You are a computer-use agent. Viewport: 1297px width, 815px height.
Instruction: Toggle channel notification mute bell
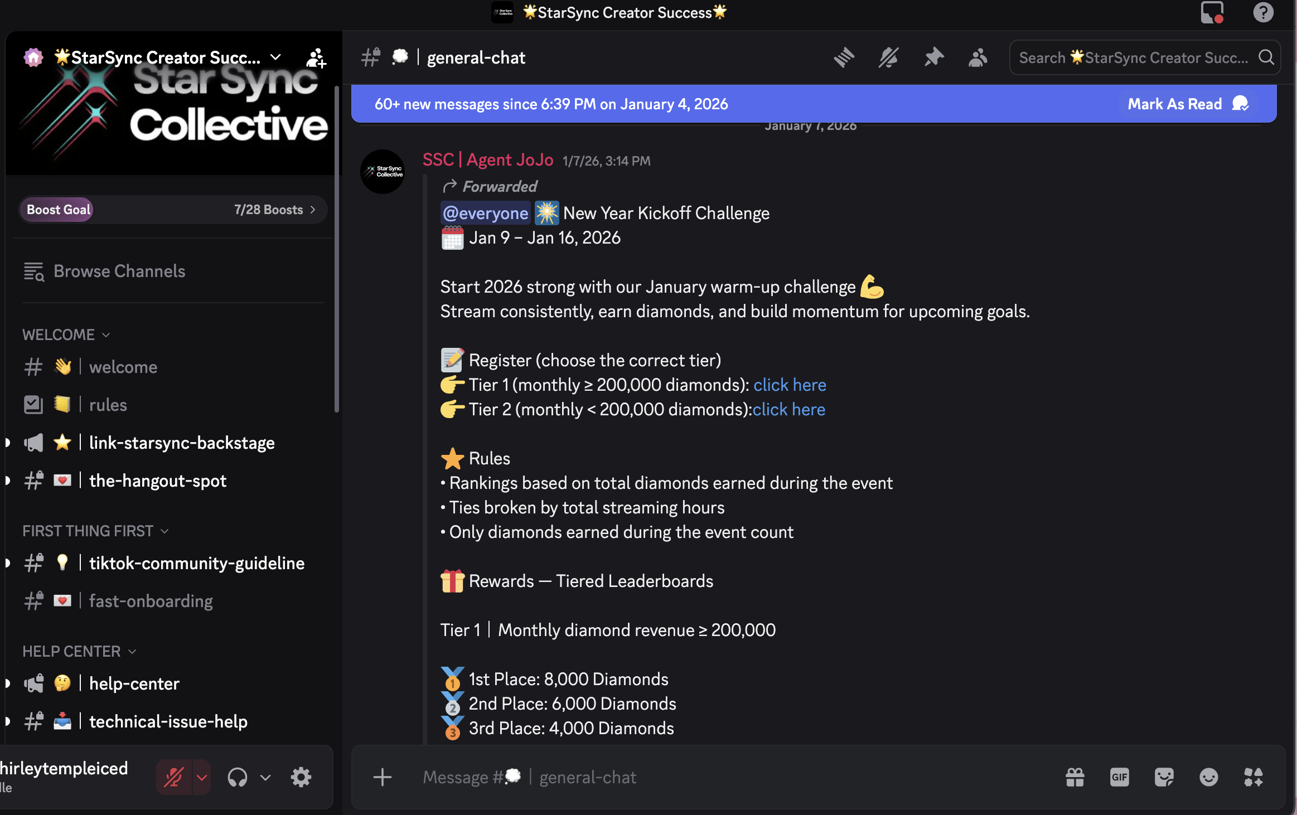[x=888, y=57]
